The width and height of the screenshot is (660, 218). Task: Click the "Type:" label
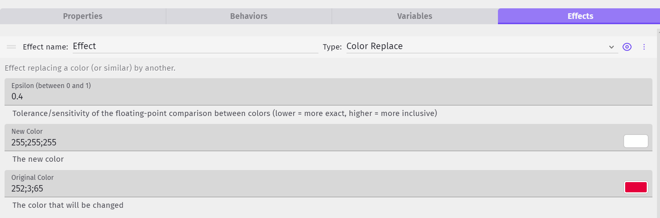[x=332, y=47]
